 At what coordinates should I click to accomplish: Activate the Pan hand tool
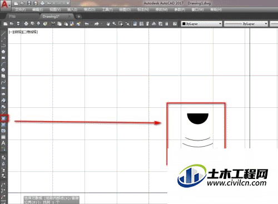pyautogui.click(x=108, y=24)
